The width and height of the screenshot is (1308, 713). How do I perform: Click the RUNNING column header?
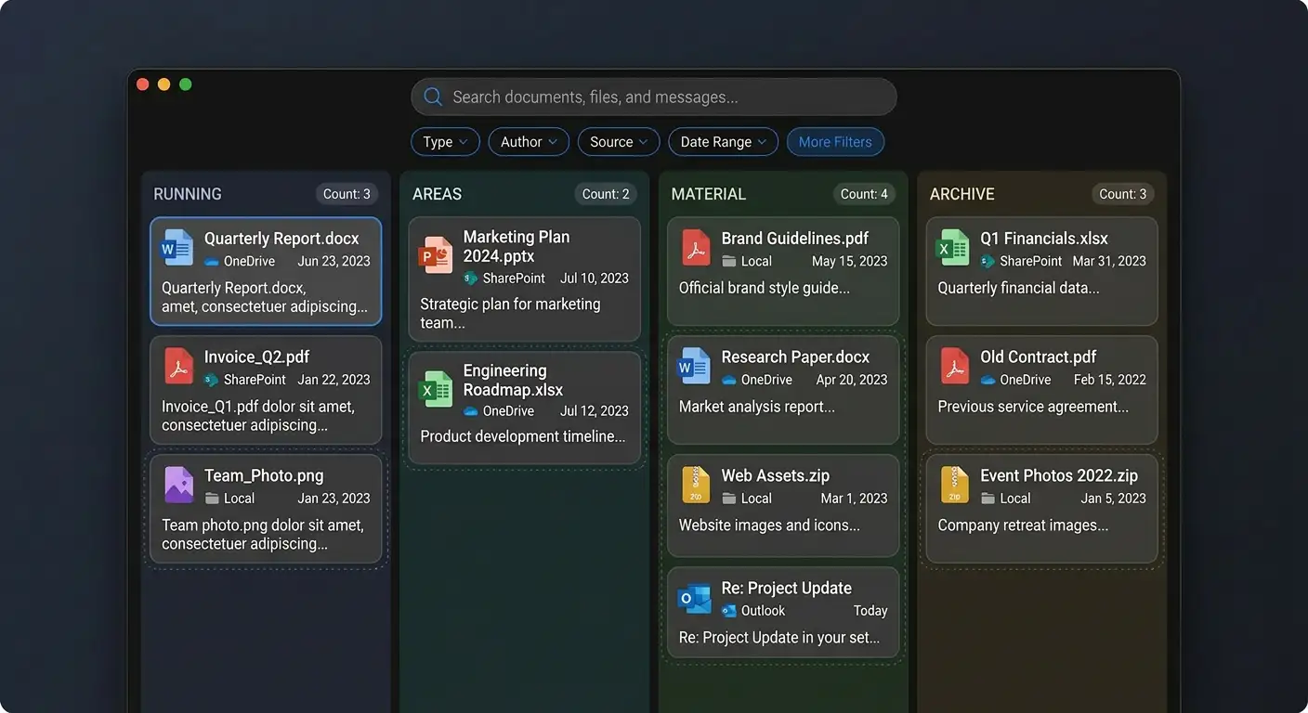[x=188, y=194]
